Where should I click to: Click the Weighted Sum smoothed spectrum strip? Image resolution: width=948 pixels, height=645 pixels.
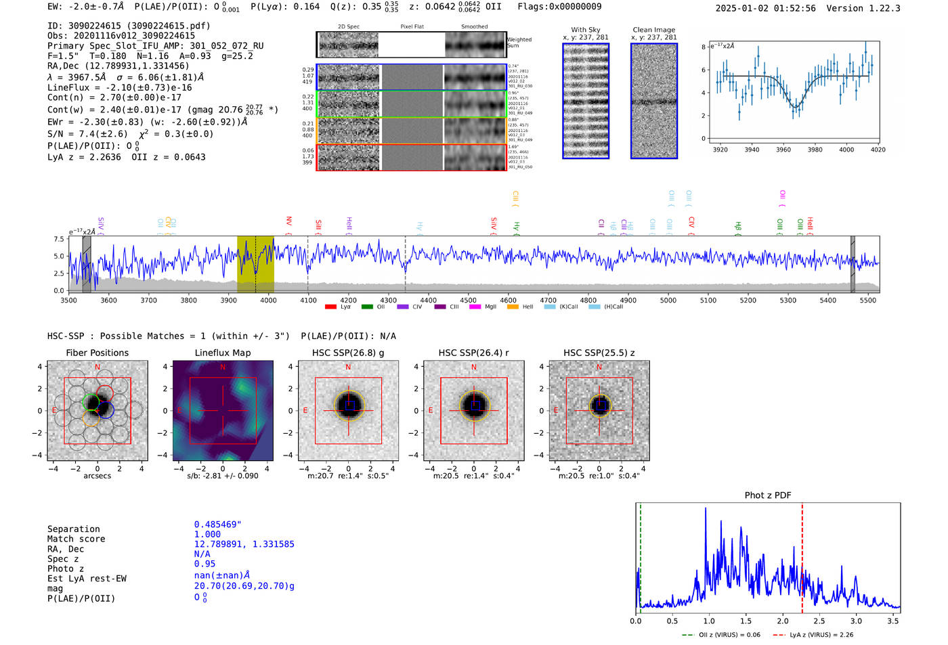(x=475, y=45)
